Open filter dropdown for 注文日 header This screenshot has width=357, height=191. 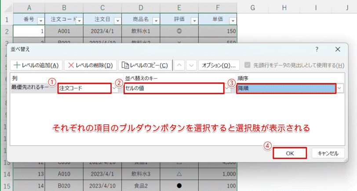pos(117,21)
